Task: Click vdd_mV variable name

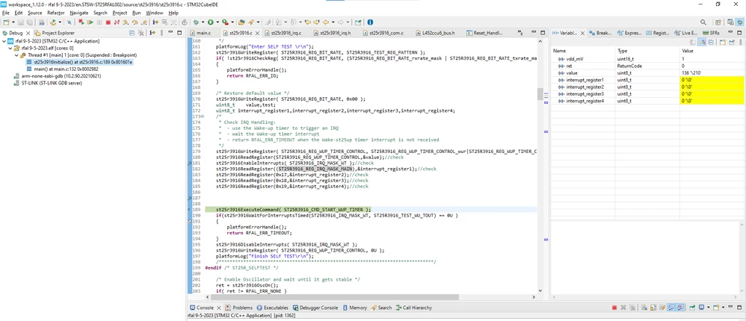Action: [574, 59]
